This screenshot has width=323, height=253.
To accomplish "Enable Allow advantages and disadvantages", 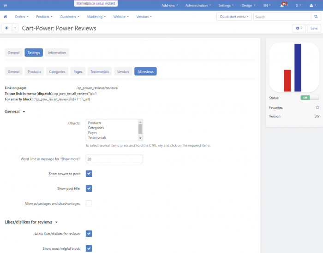I will point(89,203).
